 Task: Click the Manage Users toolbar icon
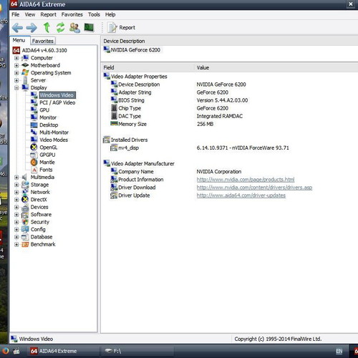point(74,27)
